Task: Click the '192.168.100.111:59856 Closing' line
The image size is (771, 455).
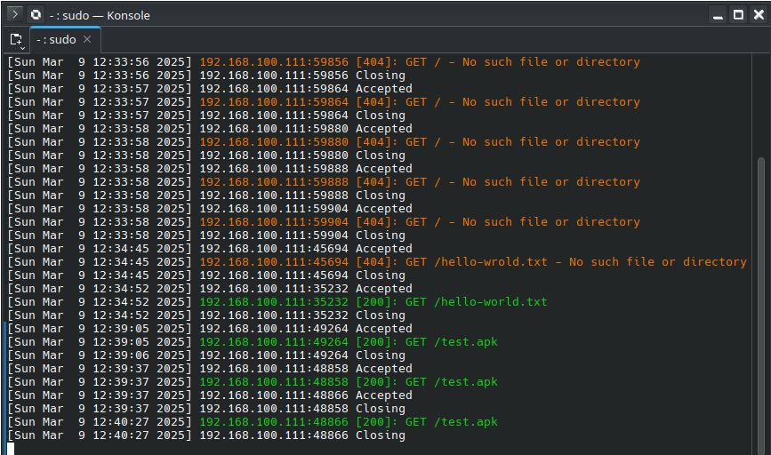Action: (206, 76)
